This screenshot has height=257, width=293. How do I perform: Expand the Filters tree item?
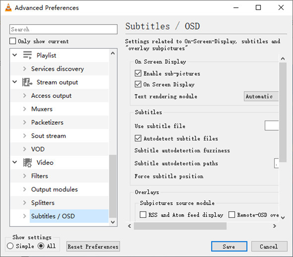(x=25, y=176)
